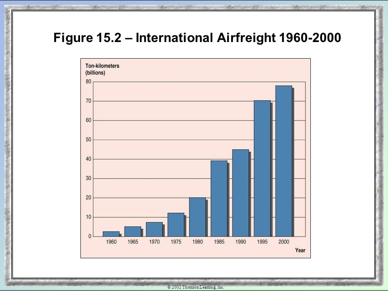This screenshot has width=388, height=291.
Task: Click the '10' y-axis value
Action: [89, 217]
